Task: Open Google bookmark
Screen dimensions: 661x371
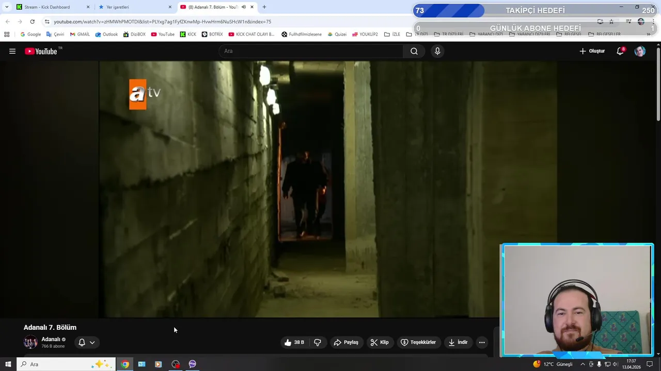Action: click(30, 35)
